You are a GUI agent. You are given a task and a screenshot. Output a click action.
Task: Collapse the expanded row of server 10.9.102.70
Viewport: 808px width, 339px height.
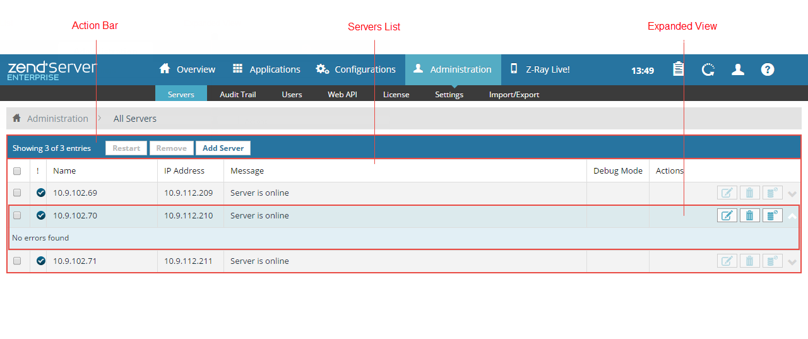[792, 216]
